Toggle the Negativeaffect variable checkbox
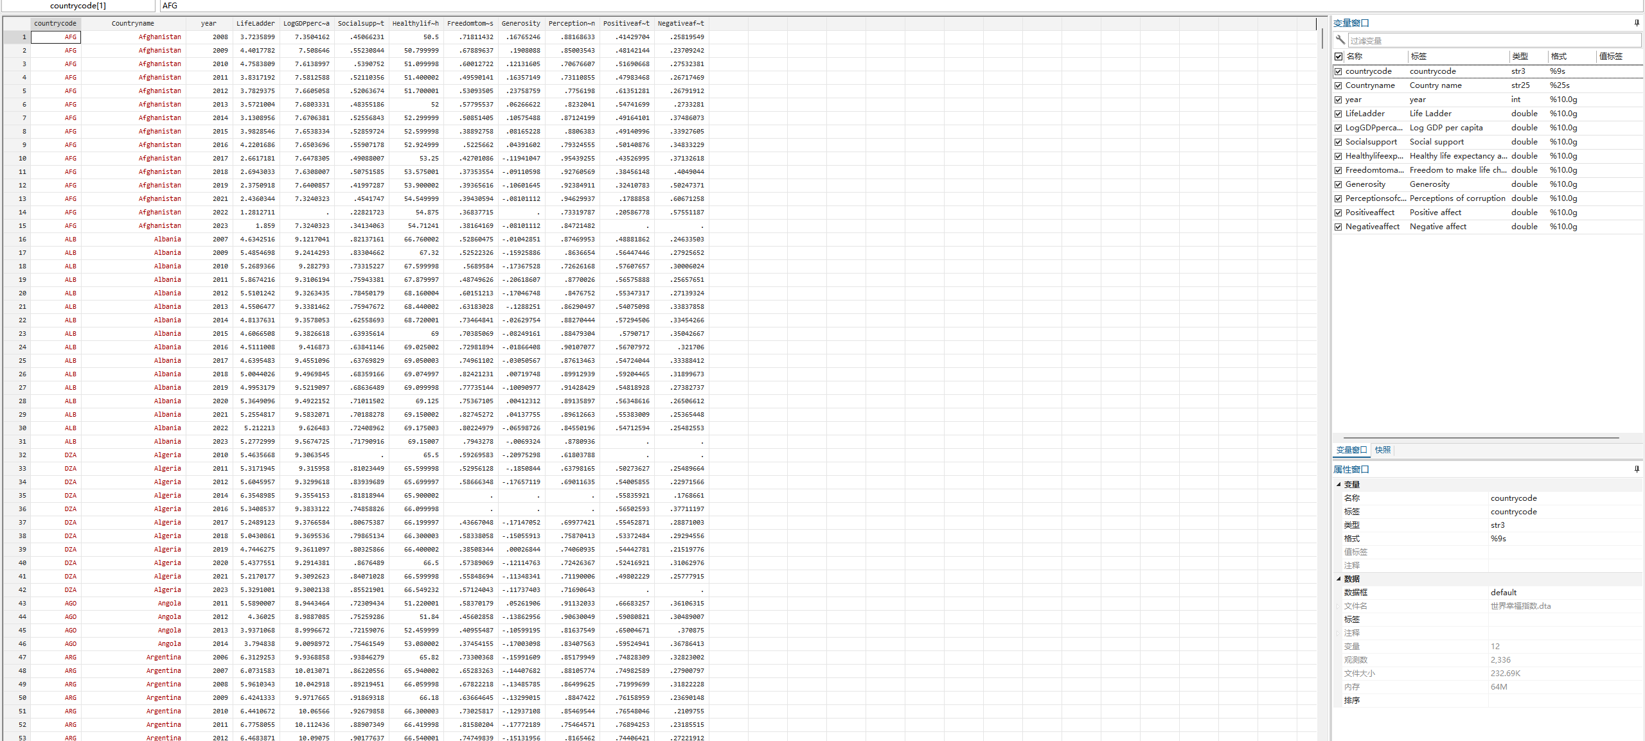Image resolution: width=1645 pixels, height=741 pixels. (x=1338, y=227)
